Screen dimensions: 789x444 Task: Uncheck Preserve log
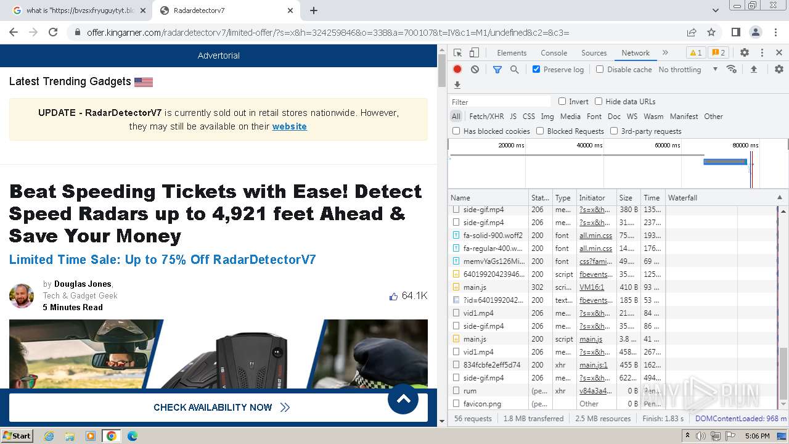536,69
